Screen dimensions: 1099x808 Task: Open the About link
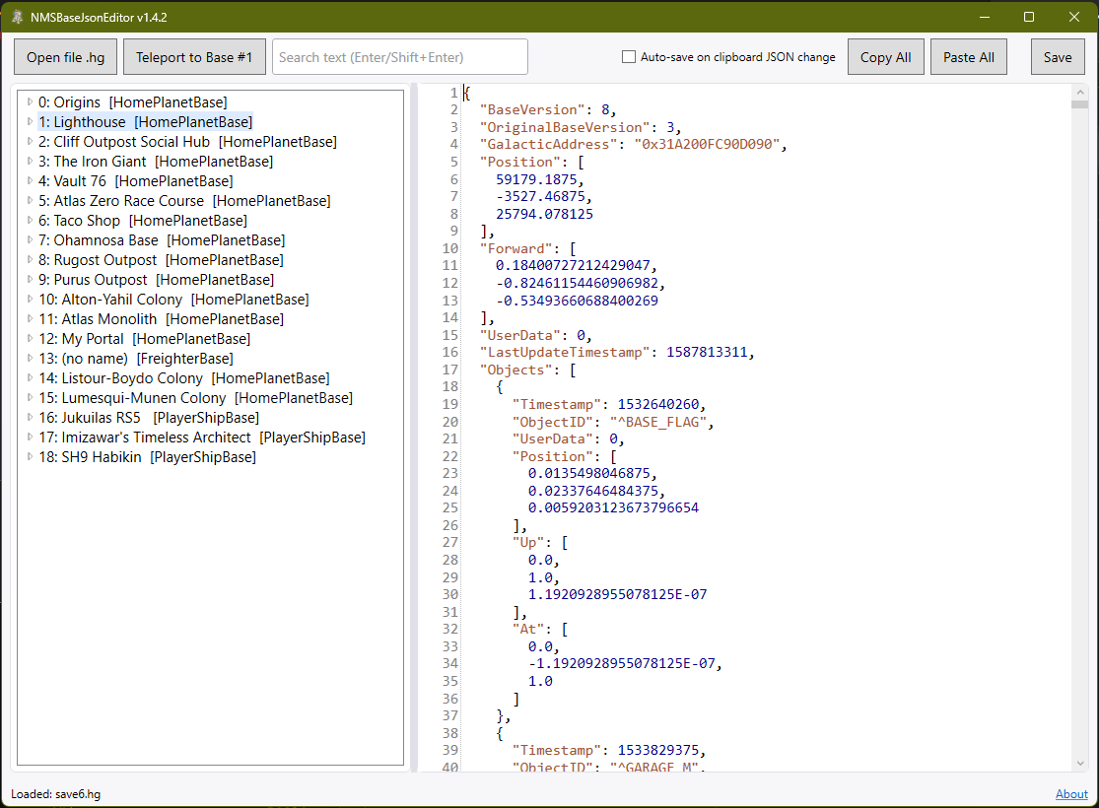[1071, 794]
